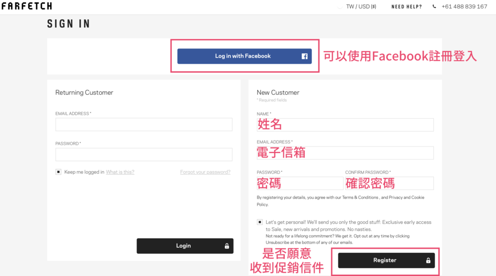Open the What is this? link
The width and height of the screenshot is (496, 276).
pyautogui.click(x=120, y=172)
